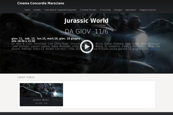Visit the Marsciano7 menu link
173x115 pixels.
point(131,10)
